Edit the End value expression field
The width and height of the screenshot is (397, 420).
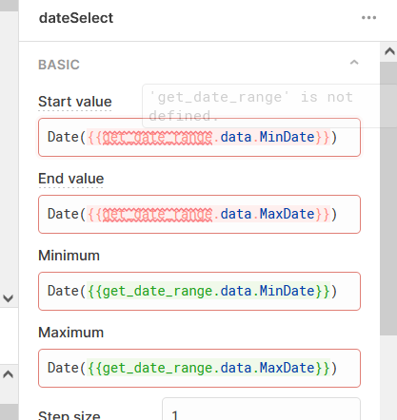(199, 214)
